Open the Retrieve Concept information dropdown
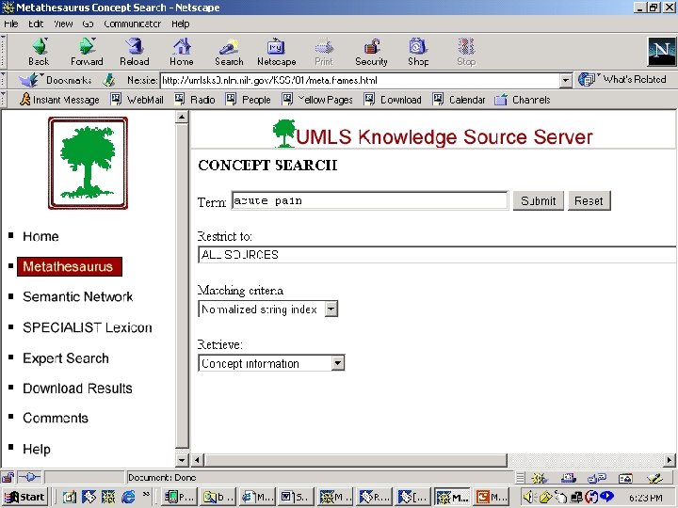678x508 pixels. tap(338, 363)
